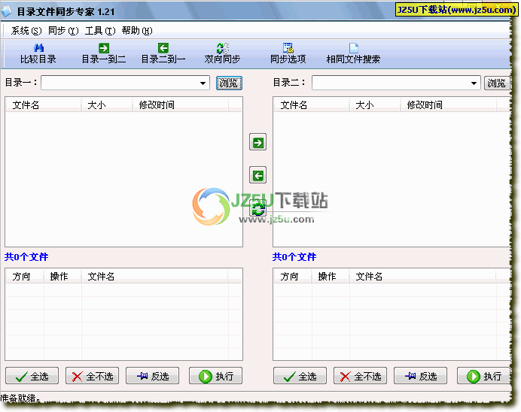Sort right file list by 文件名 column
This screenshot has width=521, height=412.
pos(312,105)
